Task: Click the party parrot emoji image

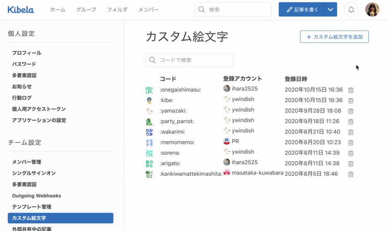Action: click(149, 122)
